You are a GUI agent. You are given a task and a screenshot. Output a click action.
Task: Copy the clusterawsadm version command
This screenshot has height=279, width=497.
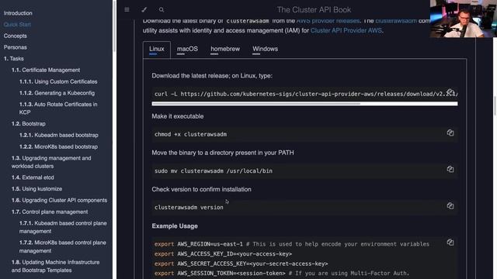[450, 205]
